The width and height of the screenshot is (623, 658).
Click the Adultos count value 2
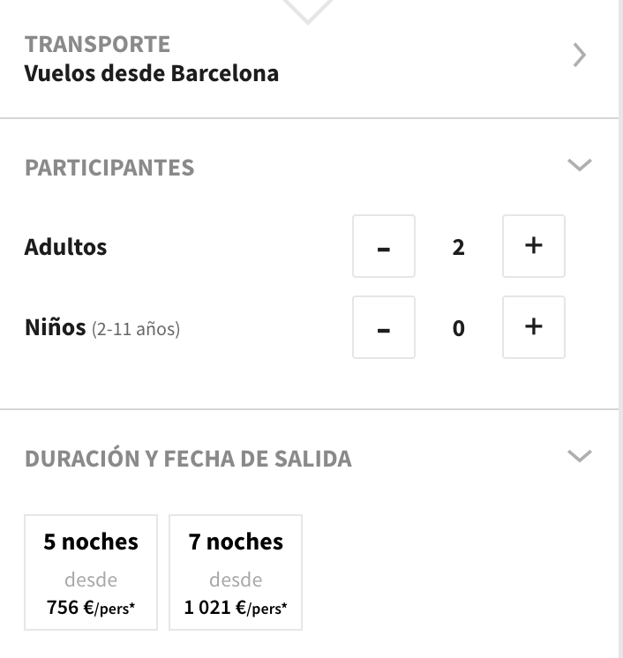click(458, 247)
